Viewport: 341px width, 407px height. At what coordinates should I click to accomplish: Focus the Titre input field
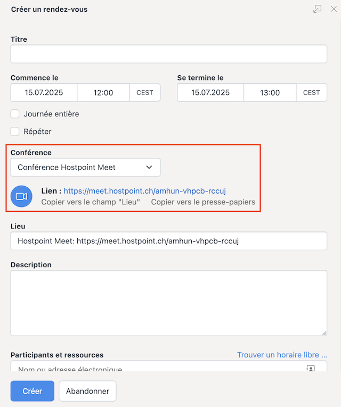click(x=169, y=54)
